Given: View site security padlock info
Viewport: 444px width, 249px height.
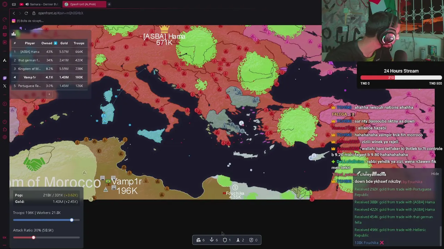Looking at the screenshot, I should pos(34,13).
